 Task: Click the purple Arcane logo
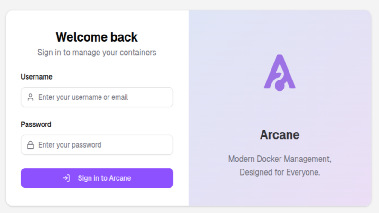280,72
